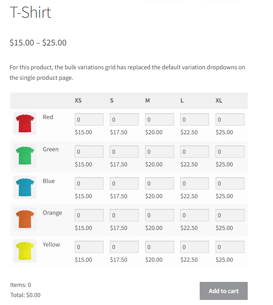Select the XL quantity field for Yellow
This screenshot has width=273, height=305.
(x=230, y=247)
